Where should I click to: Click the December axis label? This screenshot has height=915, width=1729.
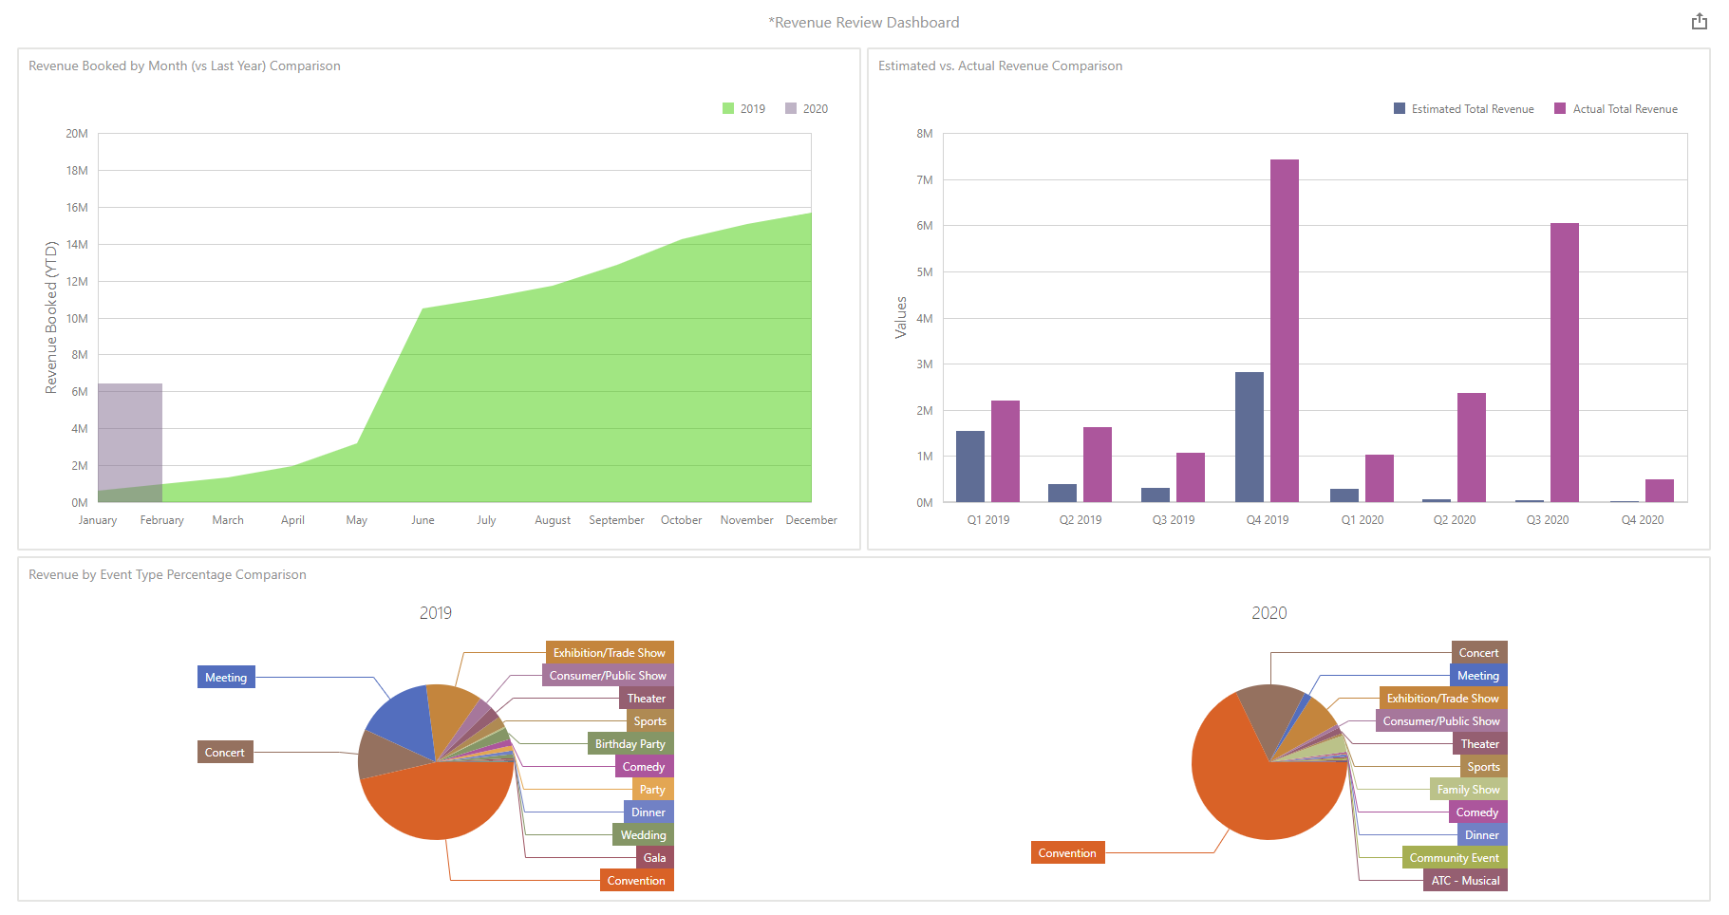coord(812,520)
